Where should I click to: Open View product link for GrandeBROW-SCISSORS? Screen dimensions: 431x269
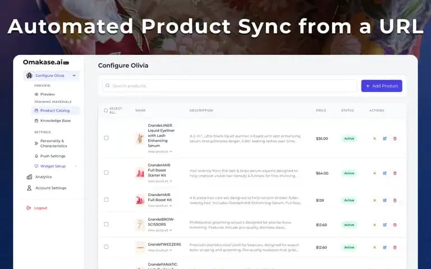coord(160,230)
